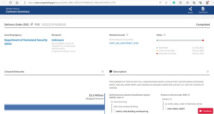Open the Favorites list icon

pos(188,3)
